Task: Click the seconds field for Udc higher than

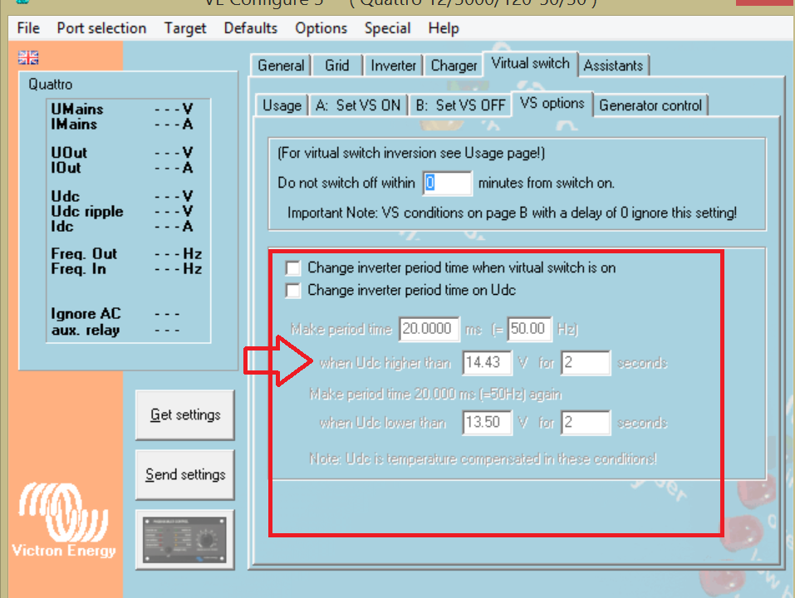Action: (x=586, y=363)
